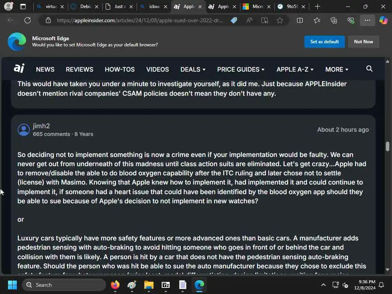The width and height of the screenshot is (392, 294).
Task: Click 'About 2 hours ago' timestamp
Action: click(x=343, y=129)
